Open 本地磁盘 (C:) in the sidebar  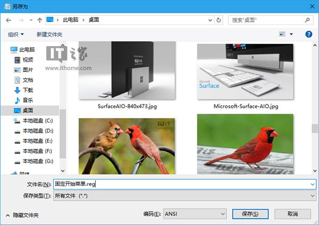(33, 120)
